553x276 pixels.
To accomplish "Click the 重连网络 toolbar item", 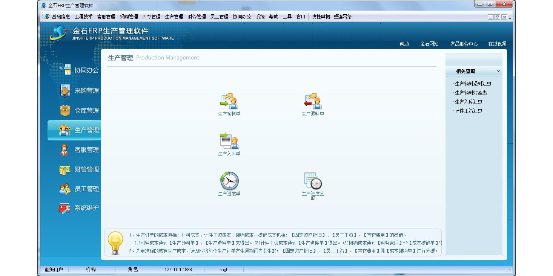I will click(343, 17).
